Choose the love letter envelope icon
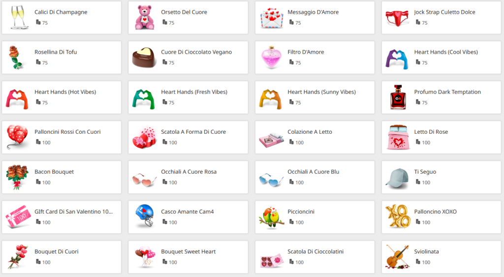The height and width of the screenshot is (277, 504). 272,18
